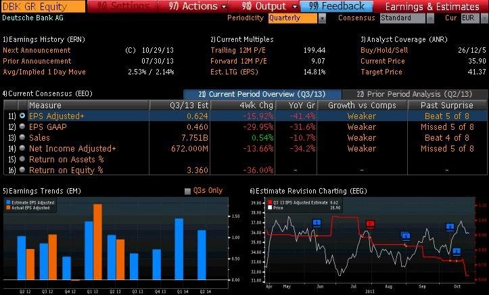This screenshot has height=295, width=489.
Task: Select the Sales radio button
Action: coord(22,137)
